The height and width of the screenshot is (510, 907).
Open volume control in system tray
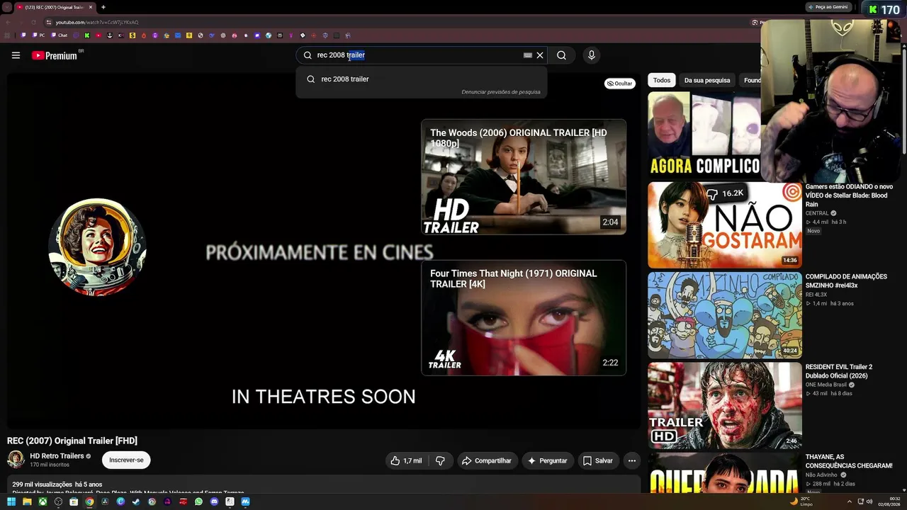tap(869, 501)
